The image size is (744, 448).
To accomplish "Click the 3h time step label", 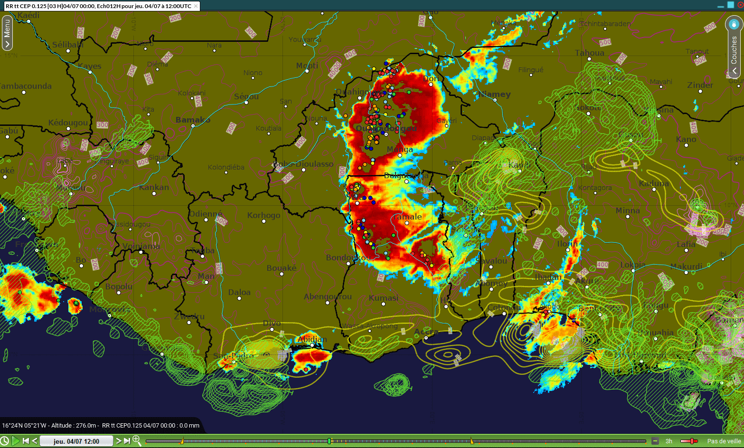I will click(669, 441).
